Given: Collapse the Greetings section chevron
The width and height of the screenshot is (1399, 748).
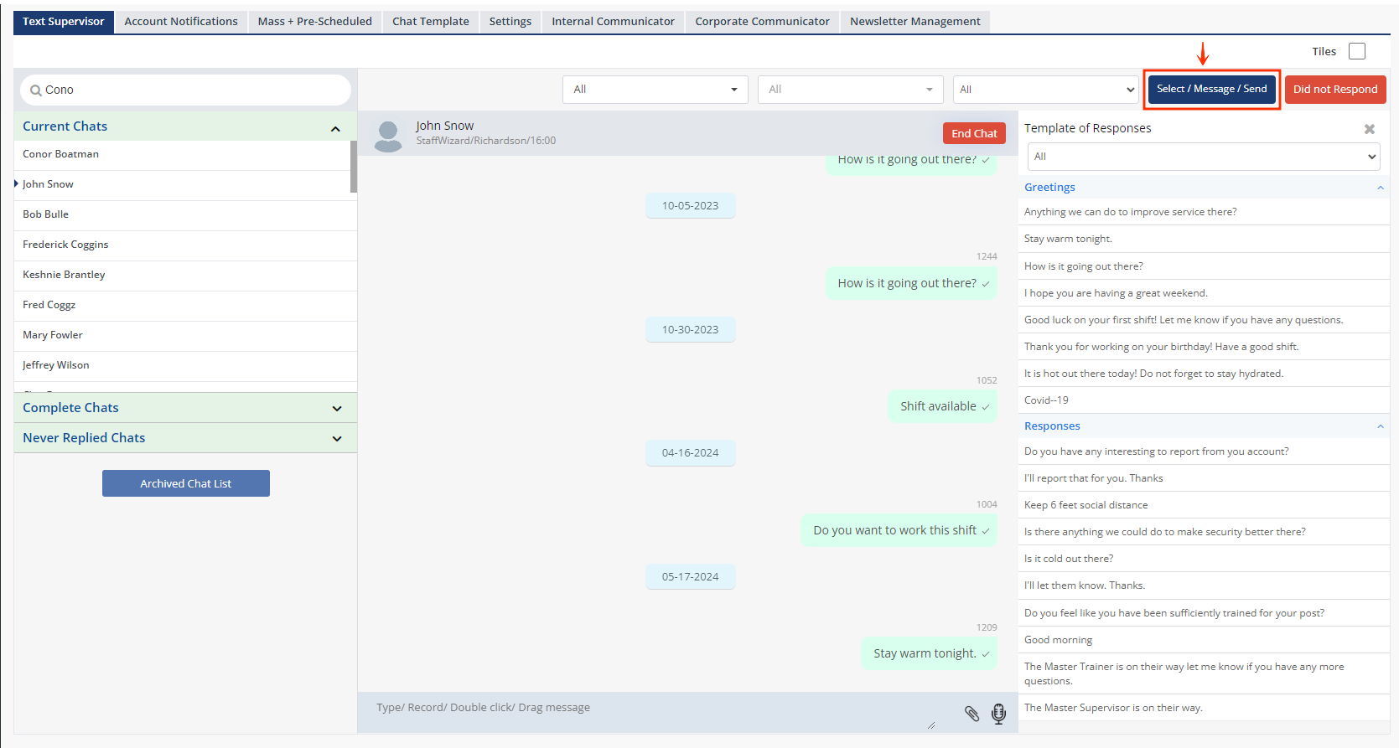Looking at the screenshot, I should (x=1380, y=188).
